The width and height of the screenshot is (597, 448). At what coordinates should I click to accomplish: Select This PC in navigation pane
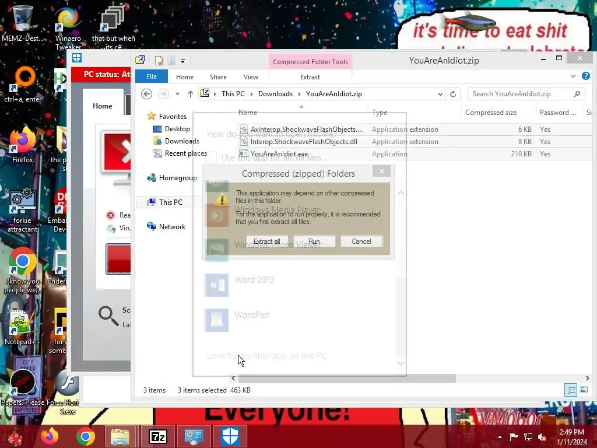click(171, 202)
